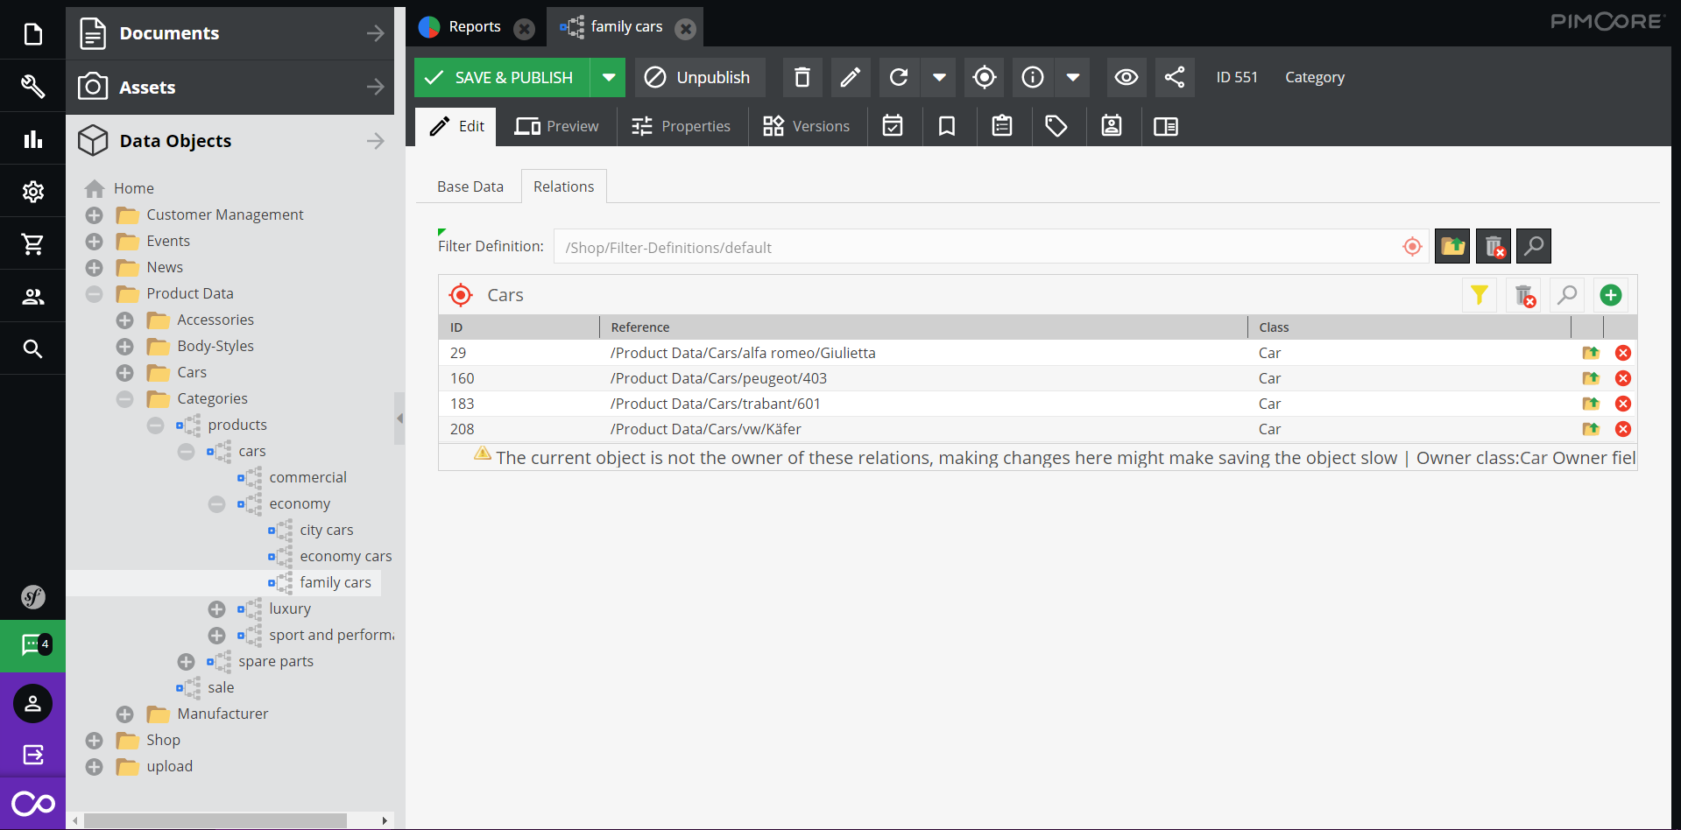Open the Documents sidebar icon

point(32,34)
